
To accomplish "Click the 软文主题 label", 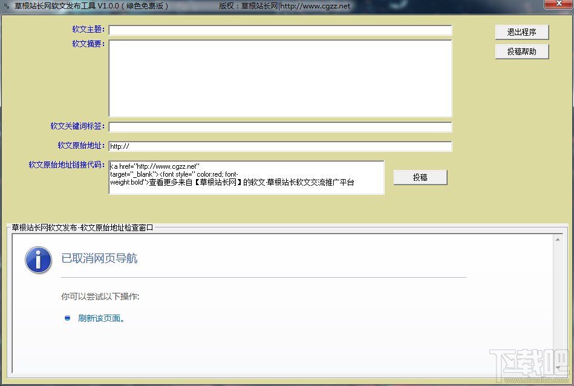I will point(88,29).
